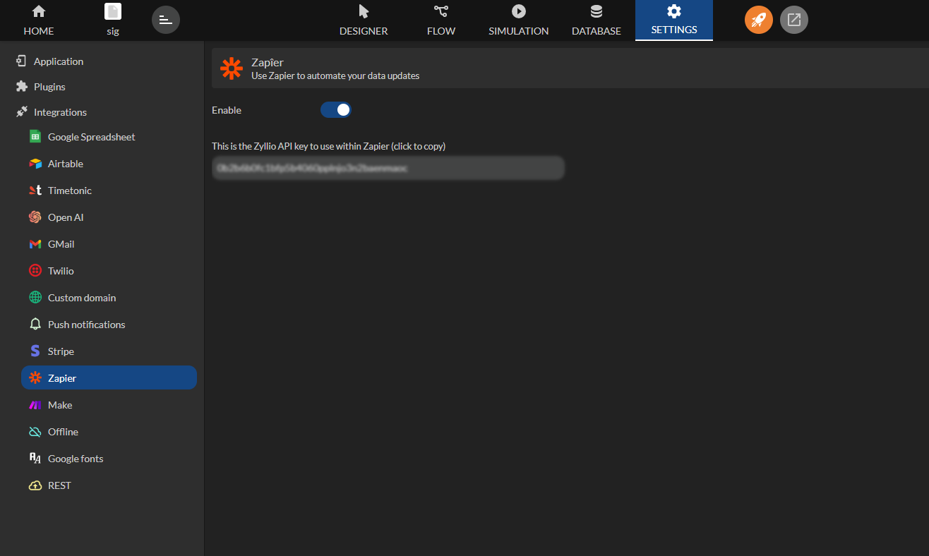Click the Airtable logo icon

(35, 164)
